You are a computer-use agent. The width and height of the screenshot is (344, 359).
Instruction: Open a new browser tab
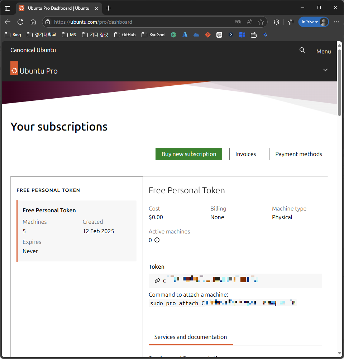tap(109, 8)
